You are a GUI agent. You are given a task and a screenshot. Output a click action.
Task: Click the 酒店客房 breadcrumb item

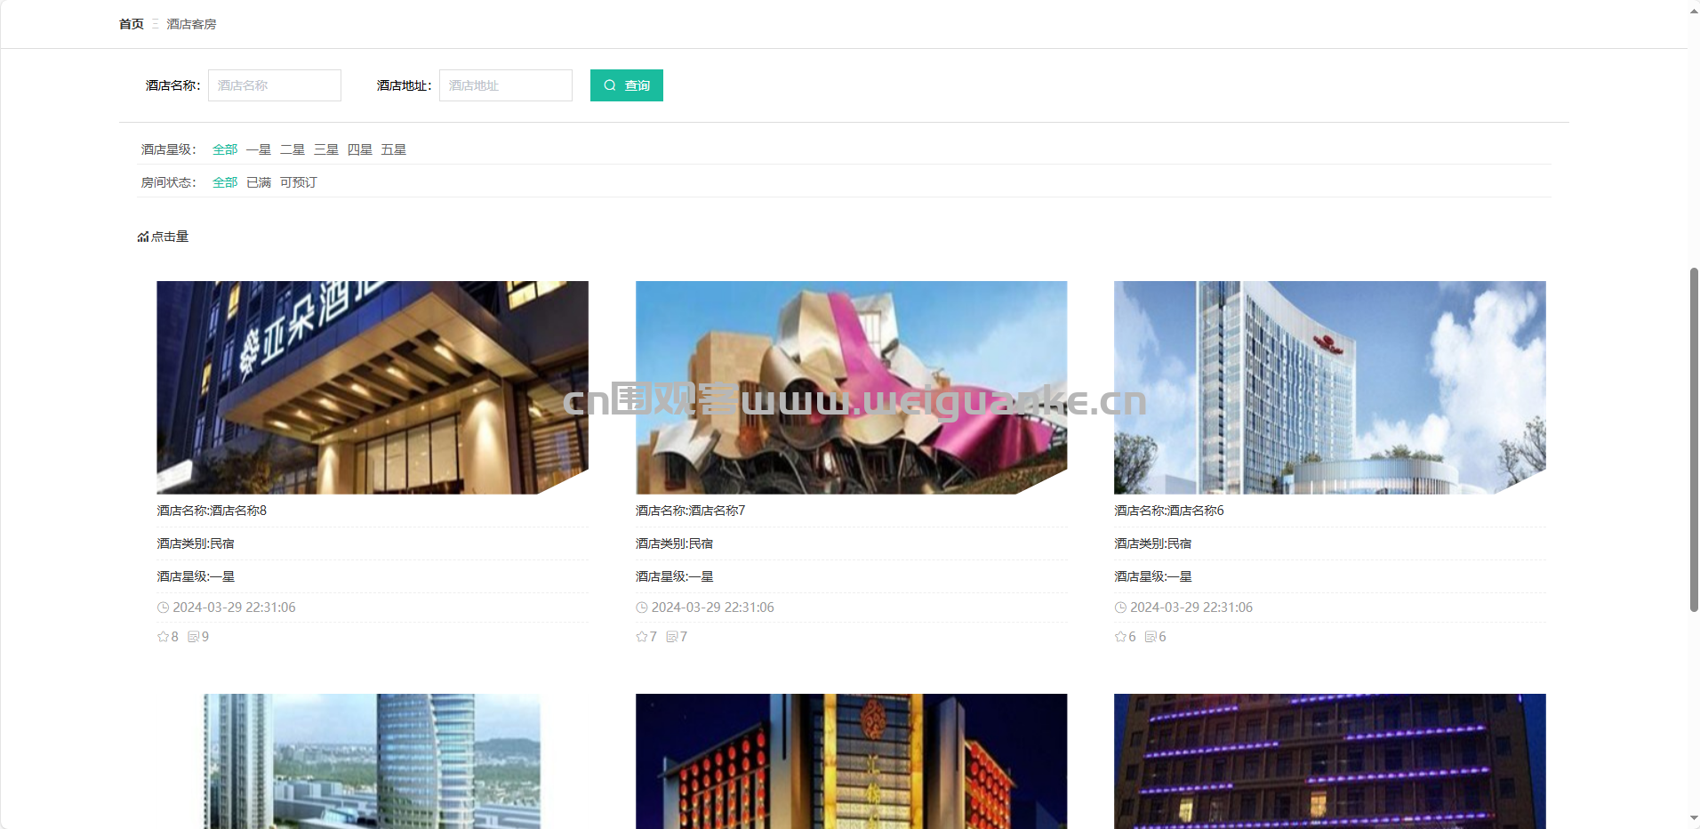189,23
